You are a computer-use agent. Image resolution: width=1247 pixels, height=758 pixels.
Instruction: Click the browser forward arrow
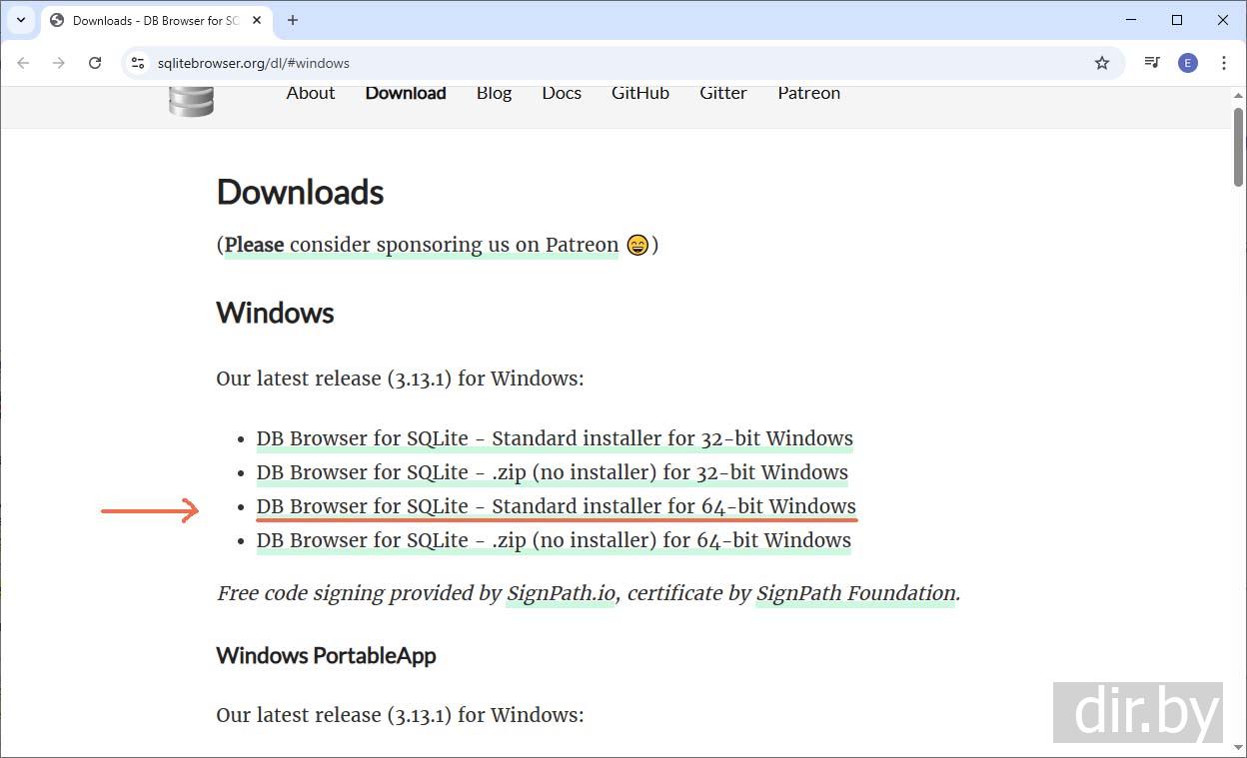pyautogui.click(x=59, y=63)
